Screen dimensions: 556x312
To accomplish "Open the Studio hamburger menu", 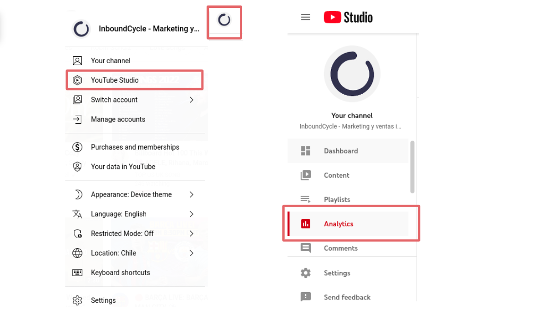I will pyautogui.click(x=306, y=17).
